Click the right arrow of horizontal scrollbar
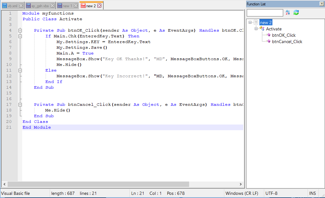The image size is (325, 198). tap(240, 184)
